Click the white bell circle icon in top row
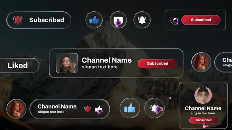The image size is (232, 130). 142,20
